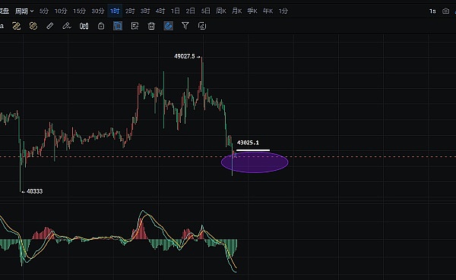This screenshot has width=456, height=280.
Task: Switch to the 2日 timeframe
Action: pos(191,11)
